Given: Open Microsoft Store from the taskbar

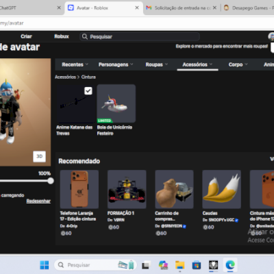Looking at the screenshot, I should (x=197, y=265).
